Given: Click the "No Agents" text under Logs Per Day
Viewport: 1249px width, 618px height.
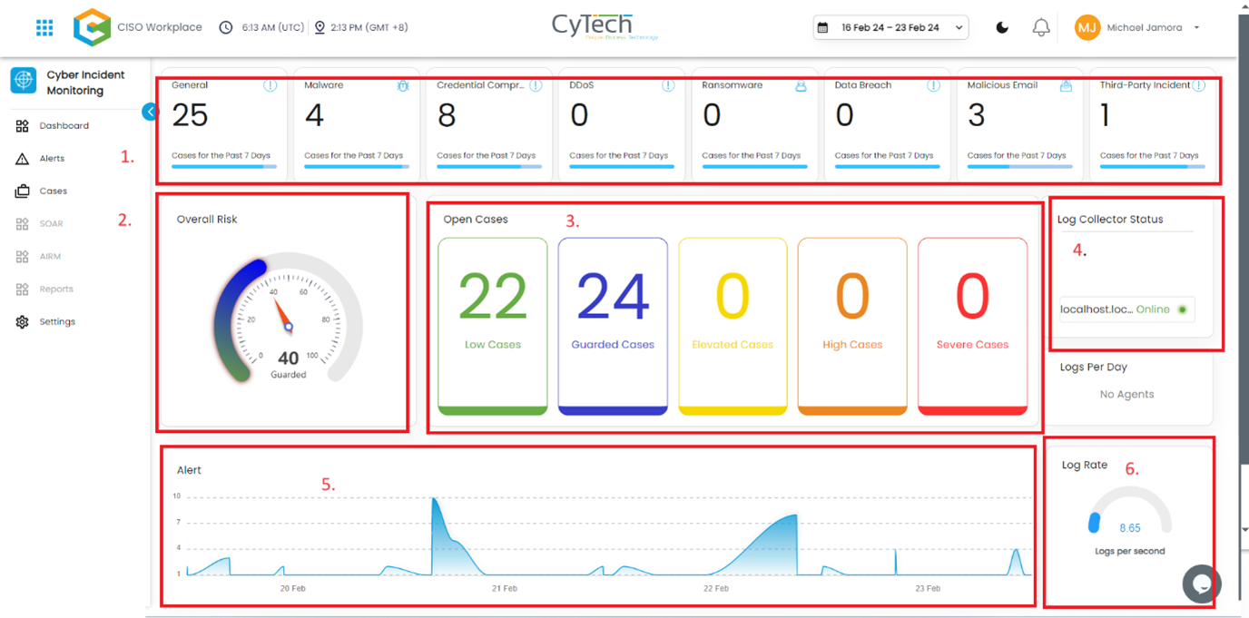Looking at the screenshot, I should [x=1126, y=395].
